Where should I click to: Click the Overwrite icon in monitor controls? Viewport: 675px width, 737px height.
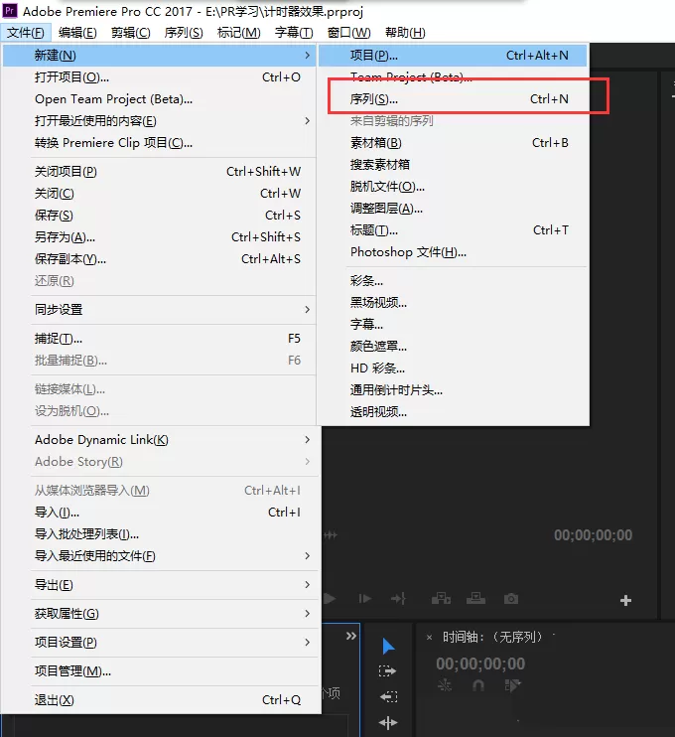[475, 598]
